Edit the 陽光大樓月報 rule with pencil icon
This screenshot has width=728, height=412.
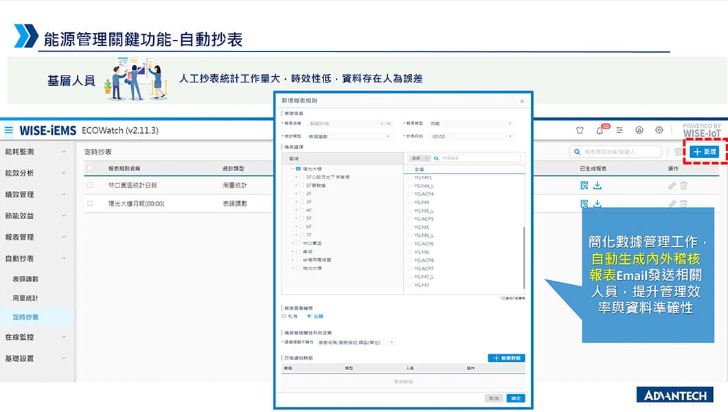pos(672,203)
